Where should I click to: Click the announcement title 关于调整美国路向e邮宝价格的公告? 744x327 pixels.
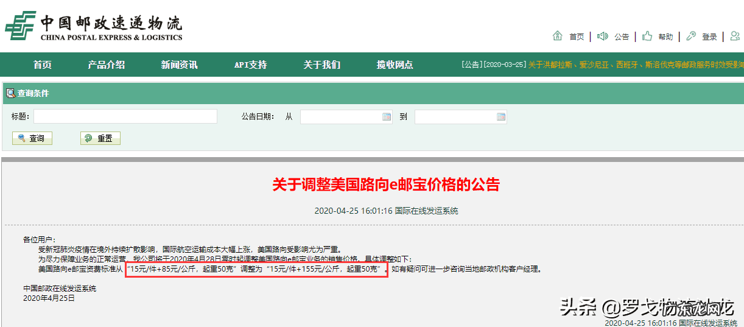coord(386,185)
